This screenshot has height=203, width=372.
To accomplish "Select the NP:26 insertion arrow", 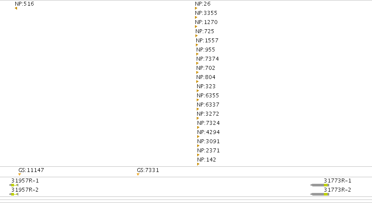I will pos(196,8).
